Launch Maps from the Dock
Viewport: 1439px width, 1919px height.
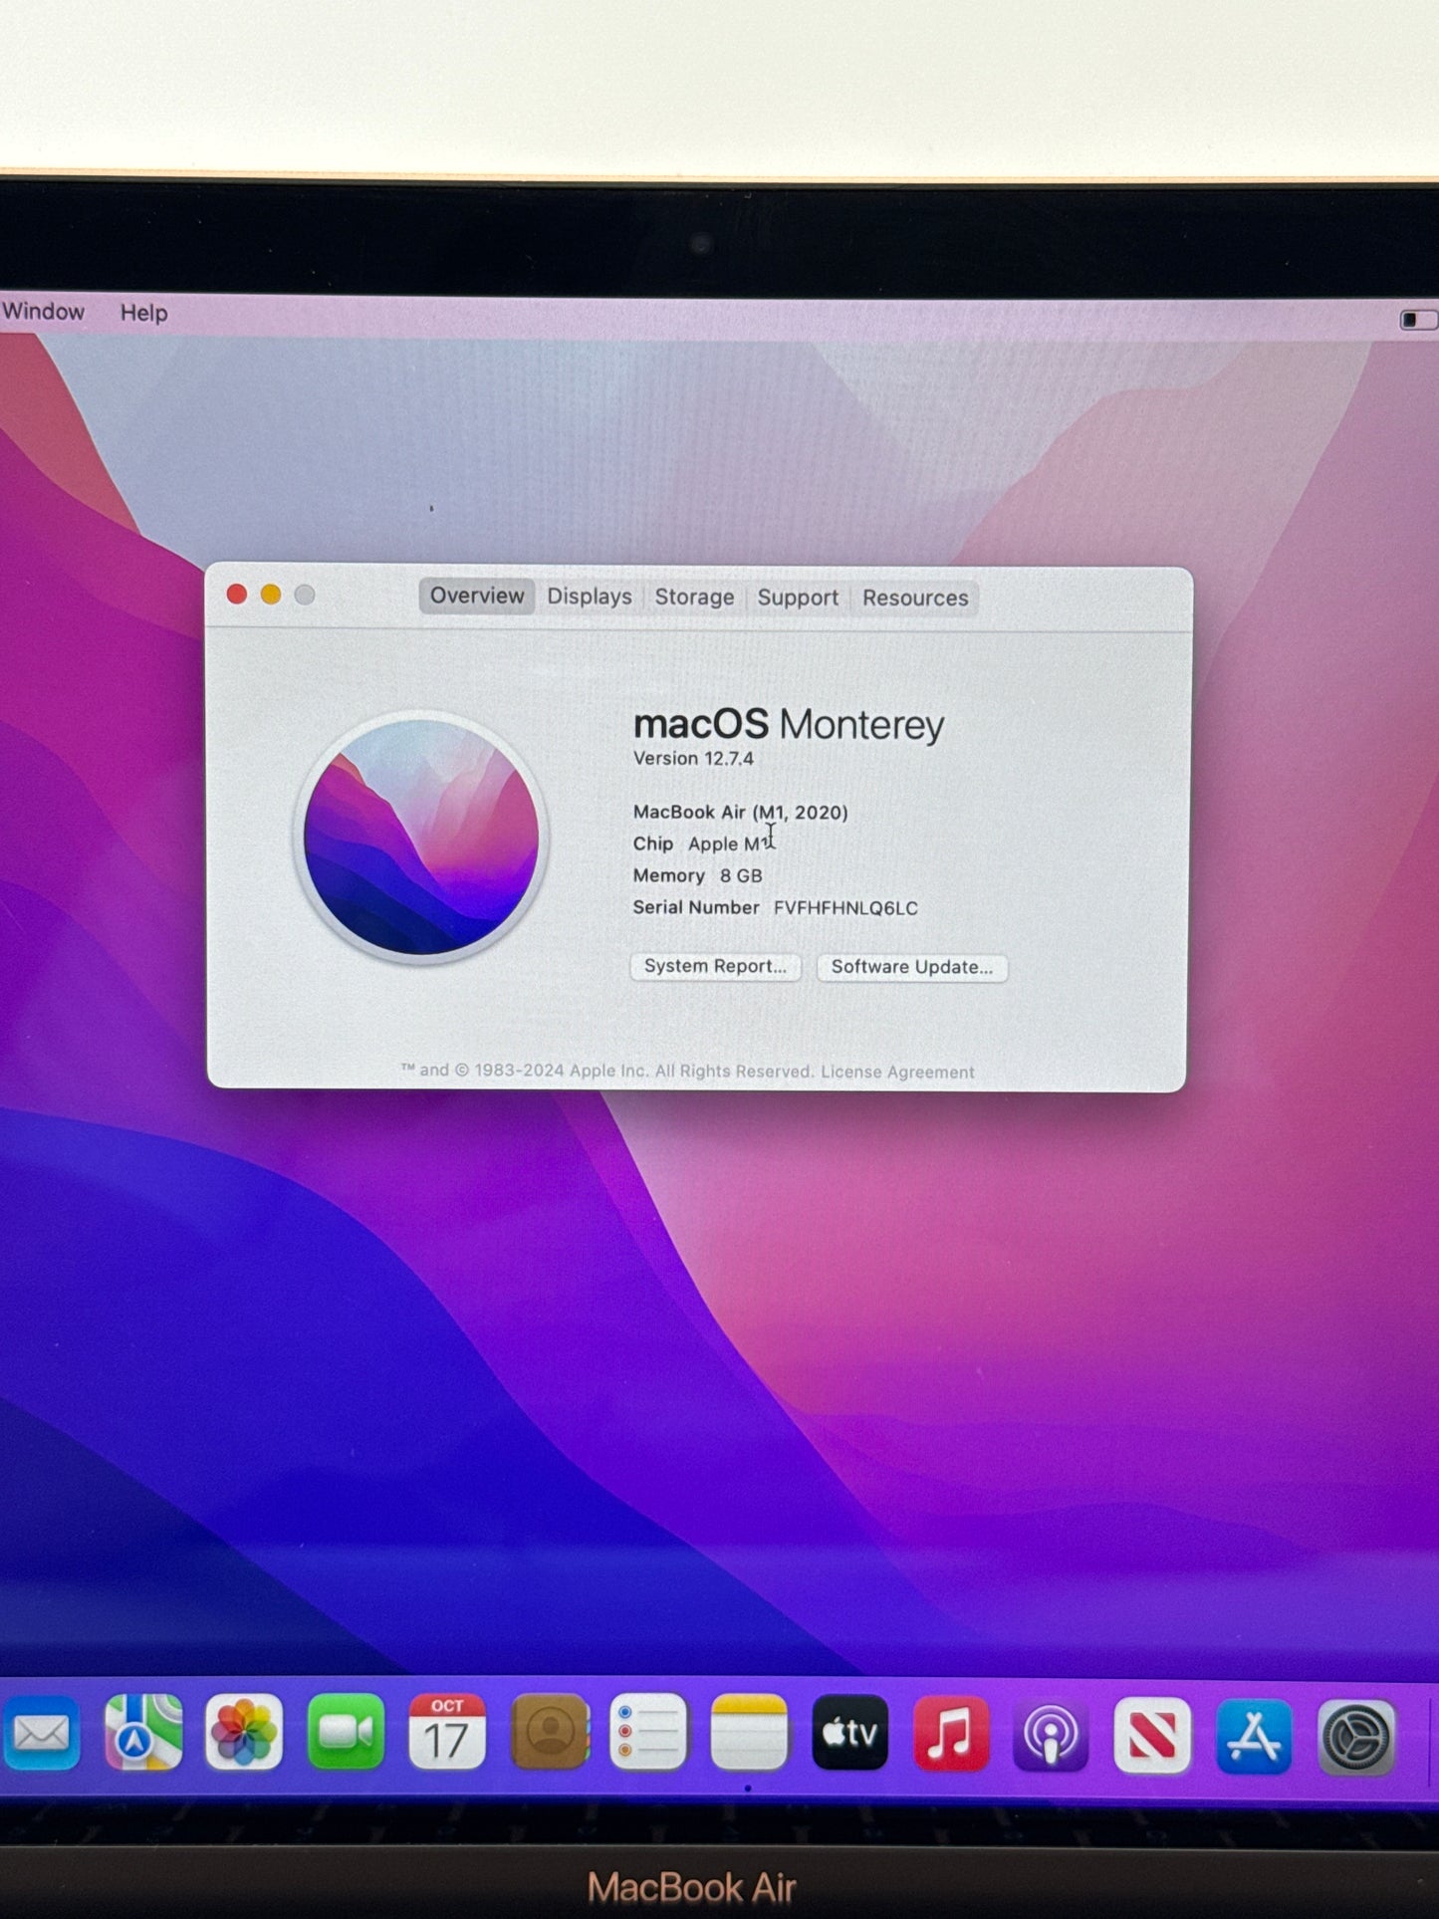coord(143,1734)
